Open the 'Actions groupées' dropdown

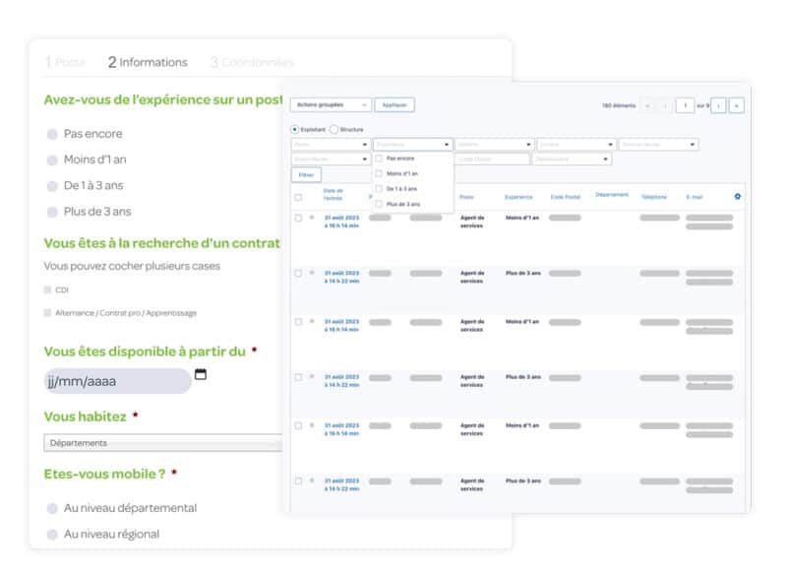(331, 104)
